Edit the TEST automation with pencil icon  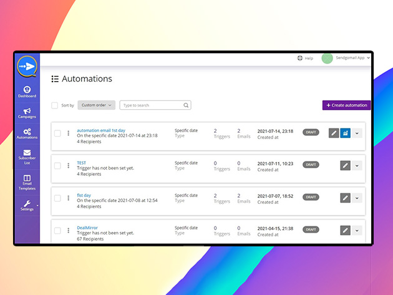345,165
